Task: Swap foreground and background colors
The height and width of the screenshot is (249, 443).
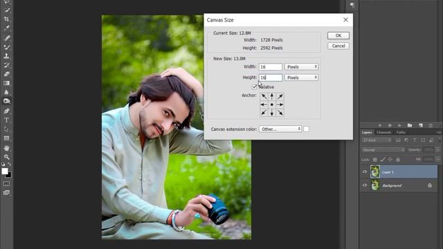Action: (x=9, y=164)
